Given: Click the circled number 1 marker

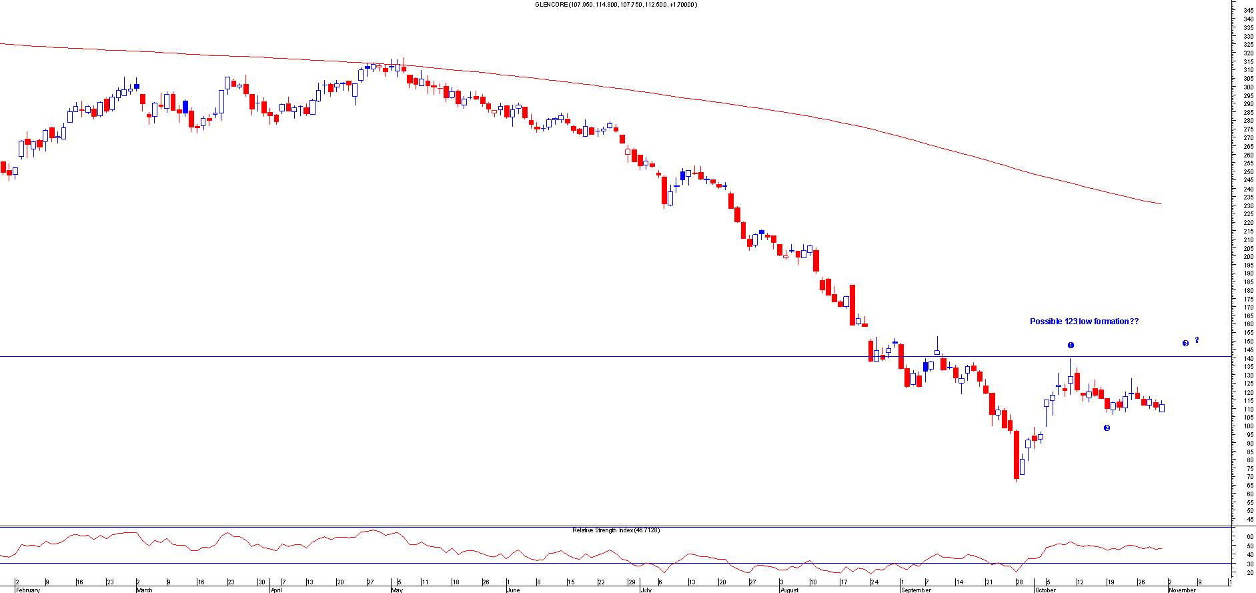Looking at the screenshot, I should pyautogui.click(x=1071, y=346).
